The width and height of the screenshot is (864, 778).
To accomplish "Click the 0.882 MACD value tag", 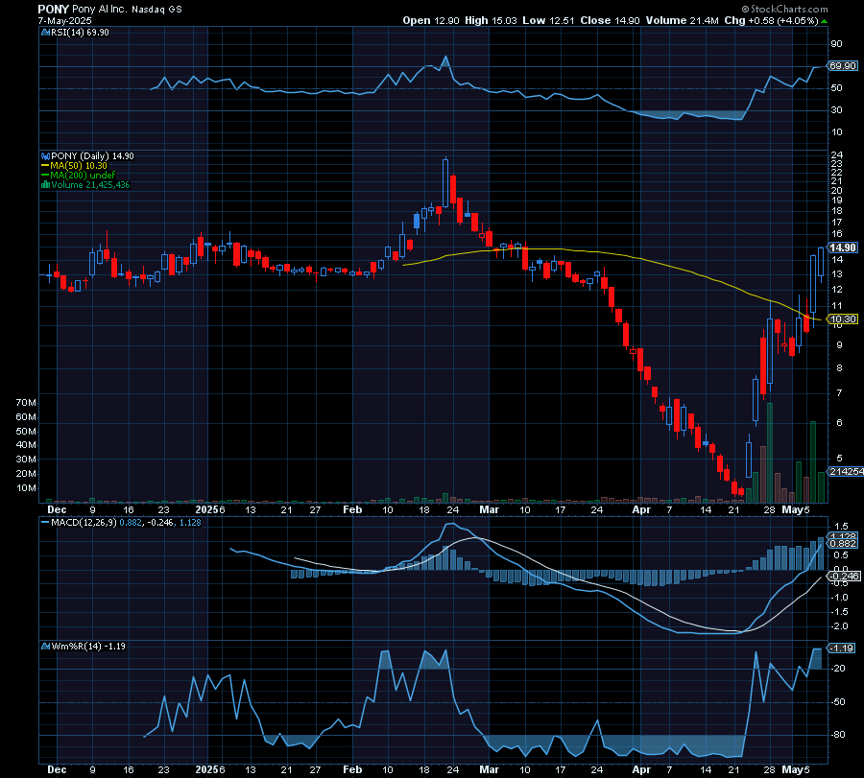I will 842,544.
